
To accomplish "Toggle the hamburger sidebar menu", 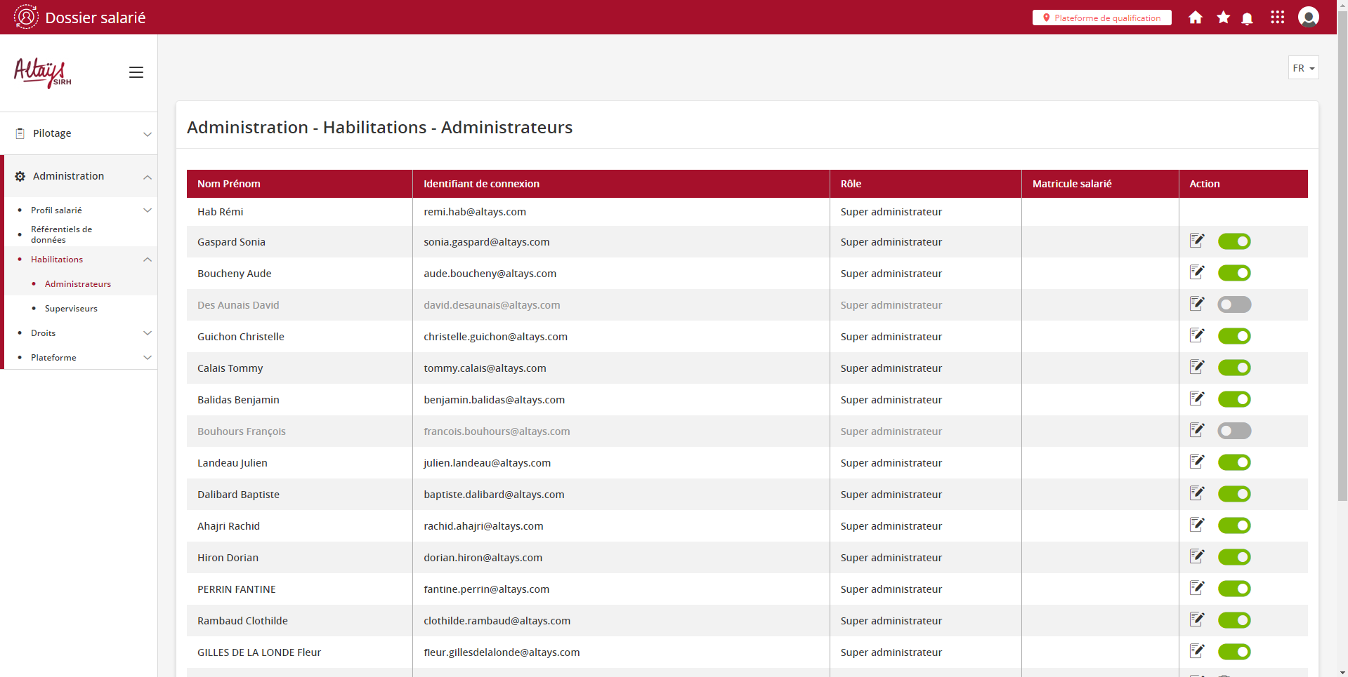I will click(x=136, y=72).
